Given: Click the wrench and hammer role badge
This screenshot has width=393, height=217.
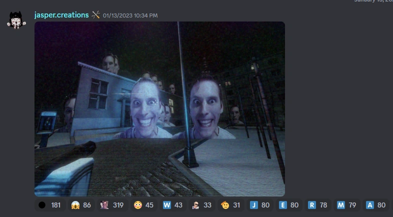Looking at the screenshot, I should [95, 15].
